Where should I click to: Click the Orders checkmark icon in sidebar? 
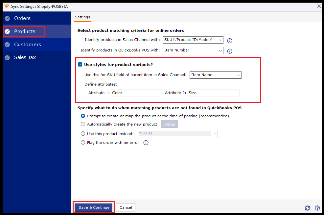pos(7,18)
